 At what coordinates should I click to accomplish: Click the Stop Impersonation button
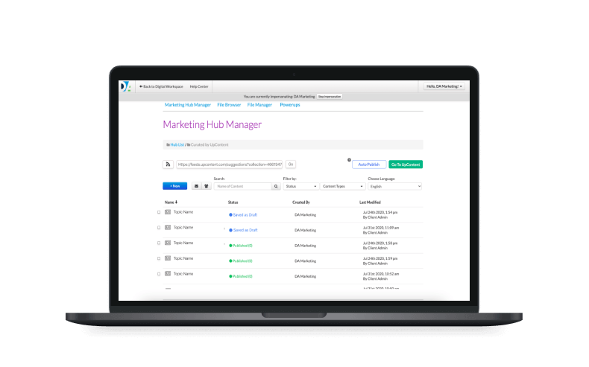pos(330,97)
